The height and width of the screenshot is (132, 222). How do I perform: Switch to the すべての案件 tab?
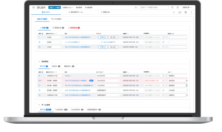56,19
